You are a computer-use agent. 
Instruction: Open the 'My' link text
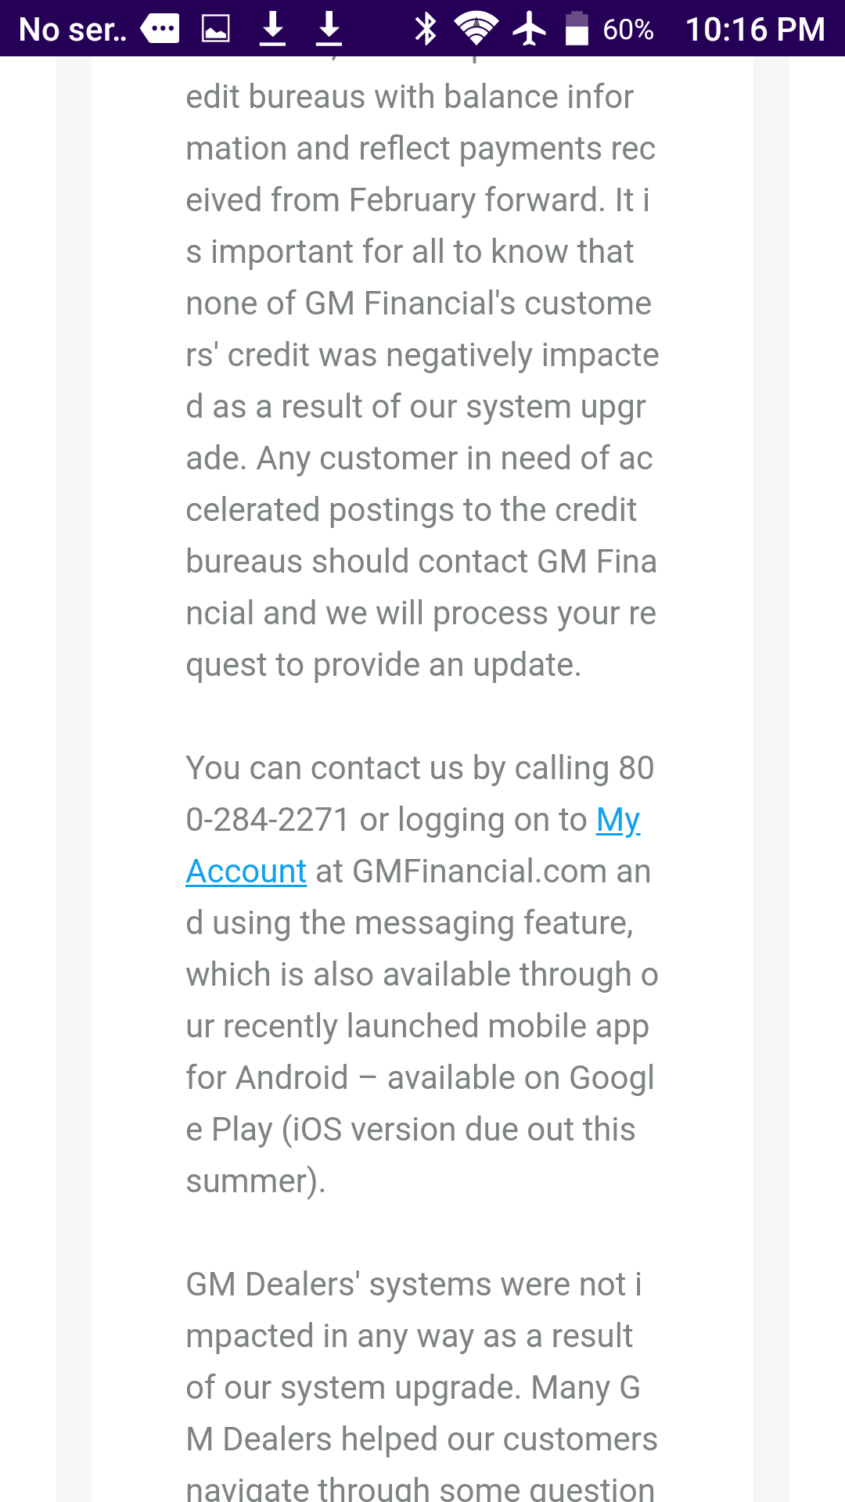pos(618,821)
